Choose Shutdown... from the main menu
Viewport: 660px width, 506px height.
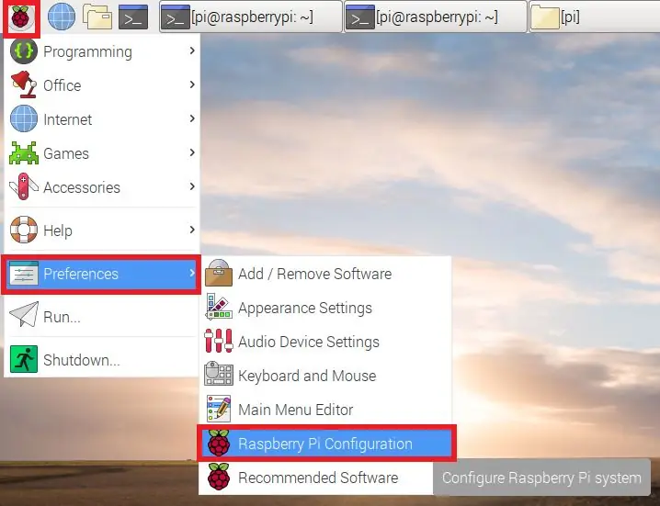click(102, 360)
